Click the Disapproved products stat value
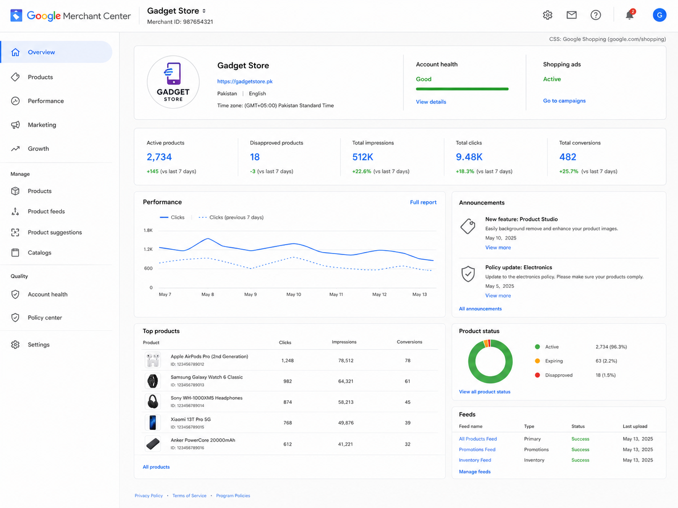 coord(255,157)
